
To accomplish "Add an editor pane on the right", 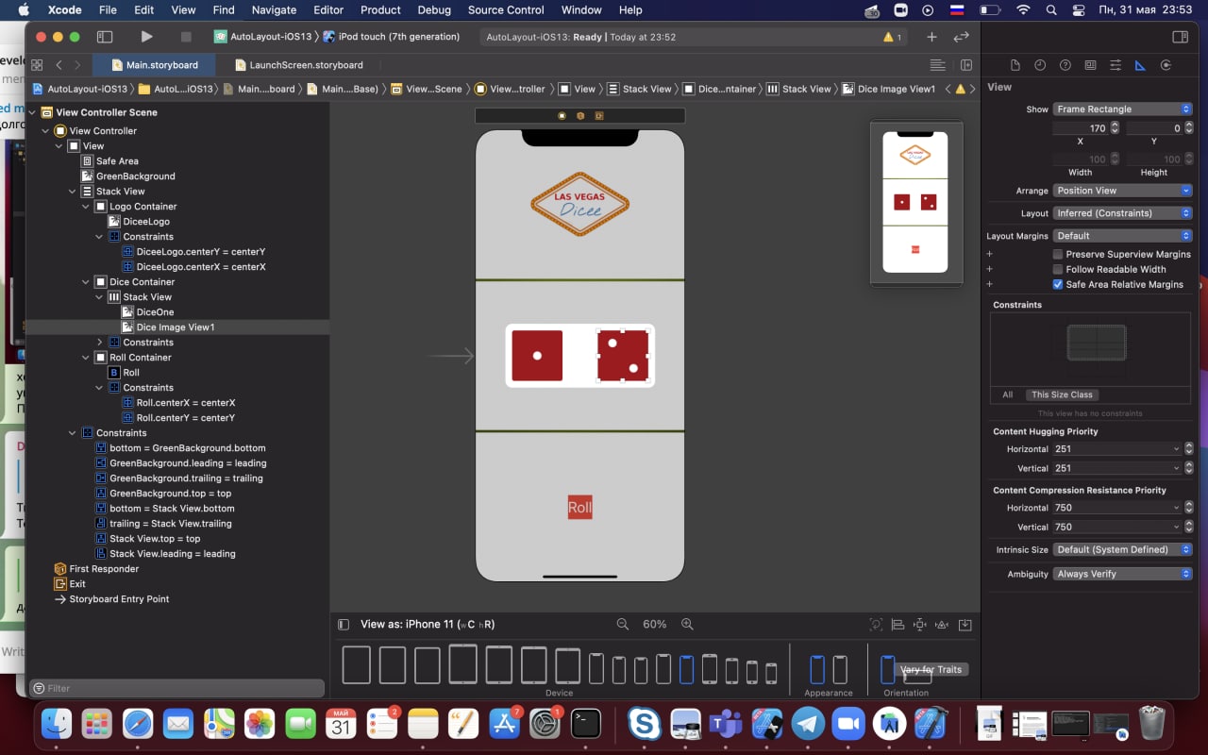I will point(966,65).
